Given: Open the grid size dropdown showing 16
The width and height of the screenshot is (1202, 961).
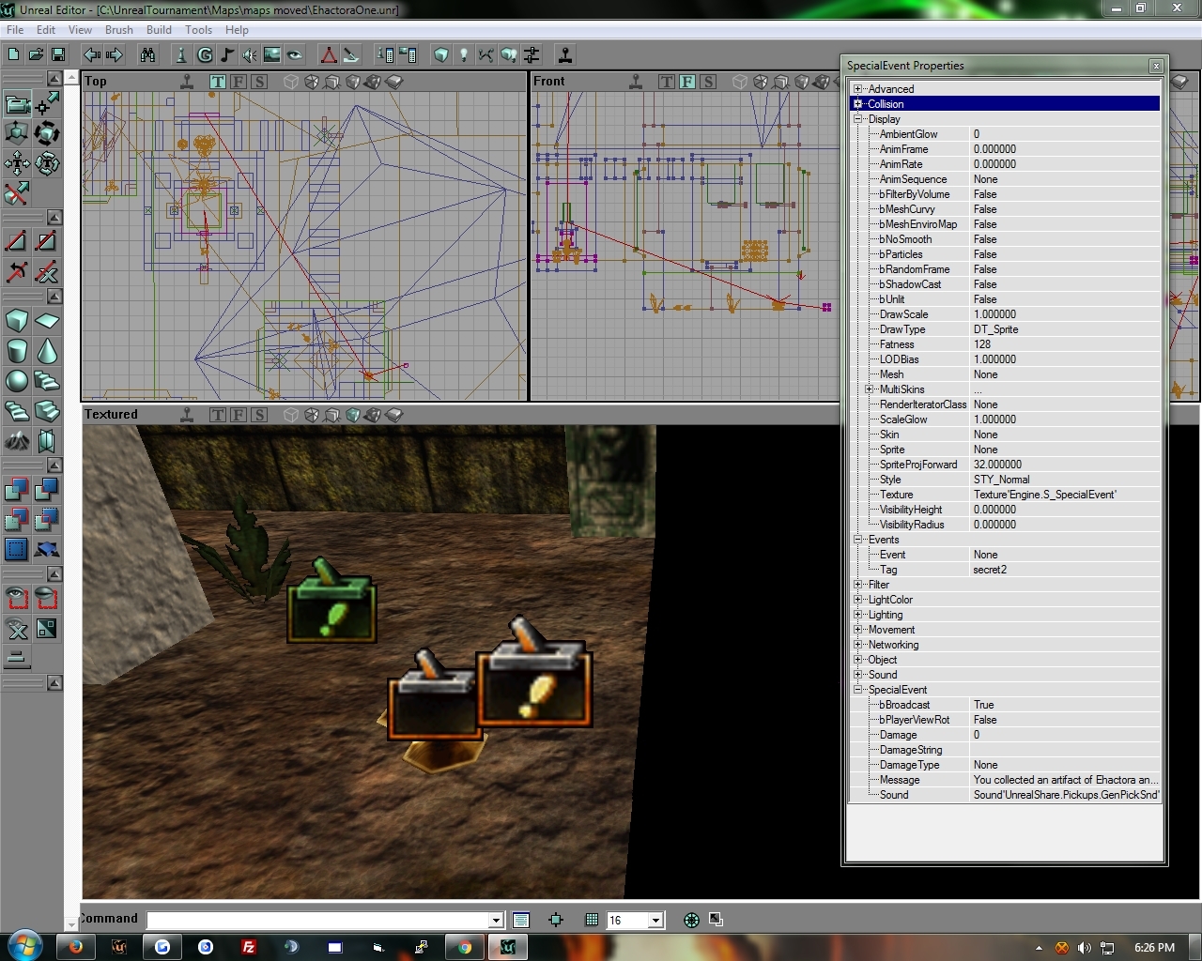Looking at the screenshot, I should [656, 920].
